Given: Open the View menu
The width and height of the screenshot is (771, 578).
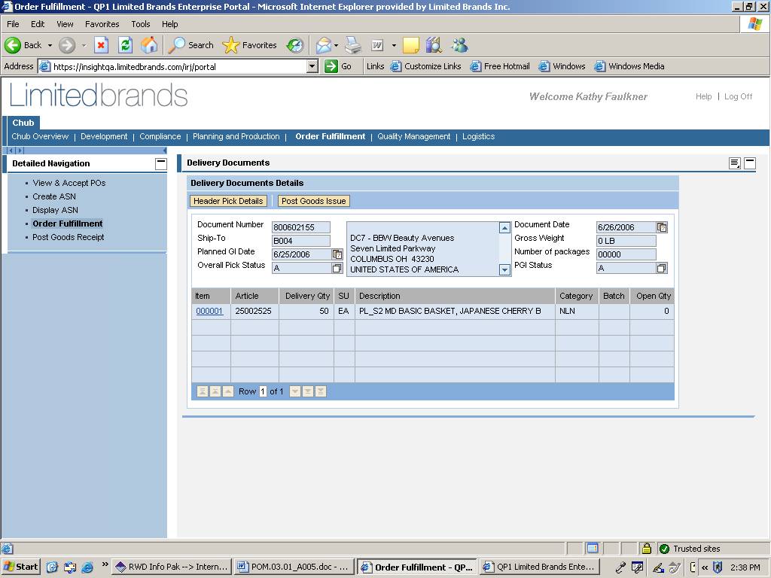Looking at the screenshot, I should [65, 24].
